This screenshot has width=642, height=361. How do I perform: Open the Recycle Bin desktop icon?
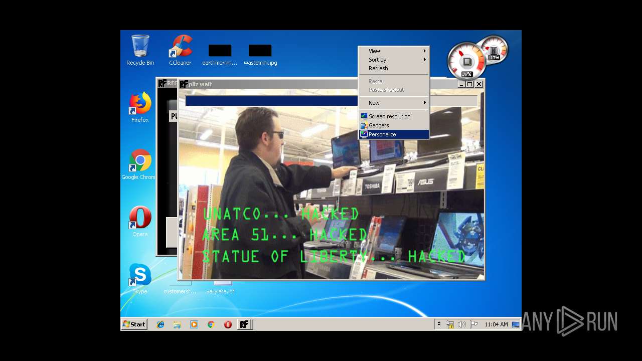140,50
